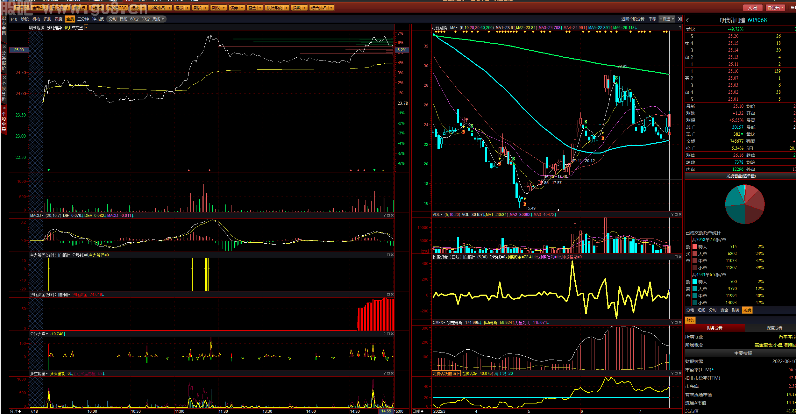Open help for the CMFX panel
The width and height of the screenshot is (796, 414).
tap(672, 323)
